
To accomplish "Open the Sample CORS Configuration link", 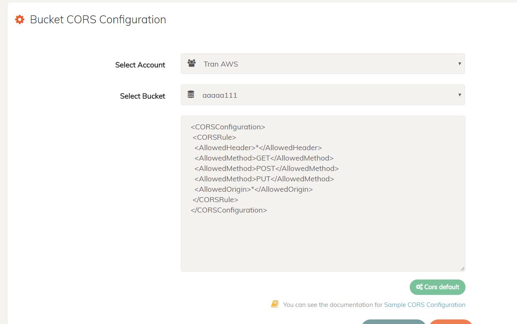I will (424, 305).
